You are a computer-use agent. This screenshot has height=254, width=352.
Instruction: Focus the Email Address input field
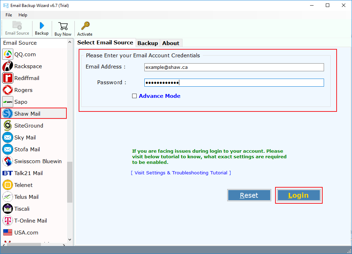click(234, 67)
